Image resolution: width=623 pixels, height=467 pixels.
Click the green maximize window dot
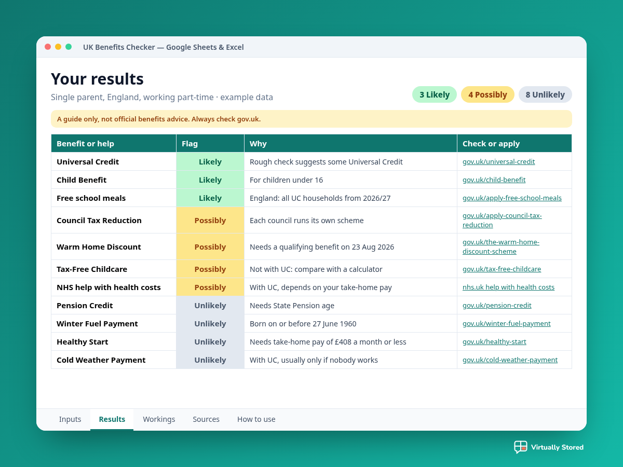point(69,47)
